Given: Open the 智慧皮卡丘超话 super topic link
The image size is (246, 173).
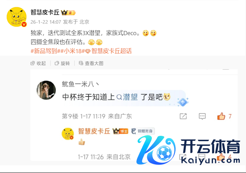Looking at the screenshot, I should 108,51.
